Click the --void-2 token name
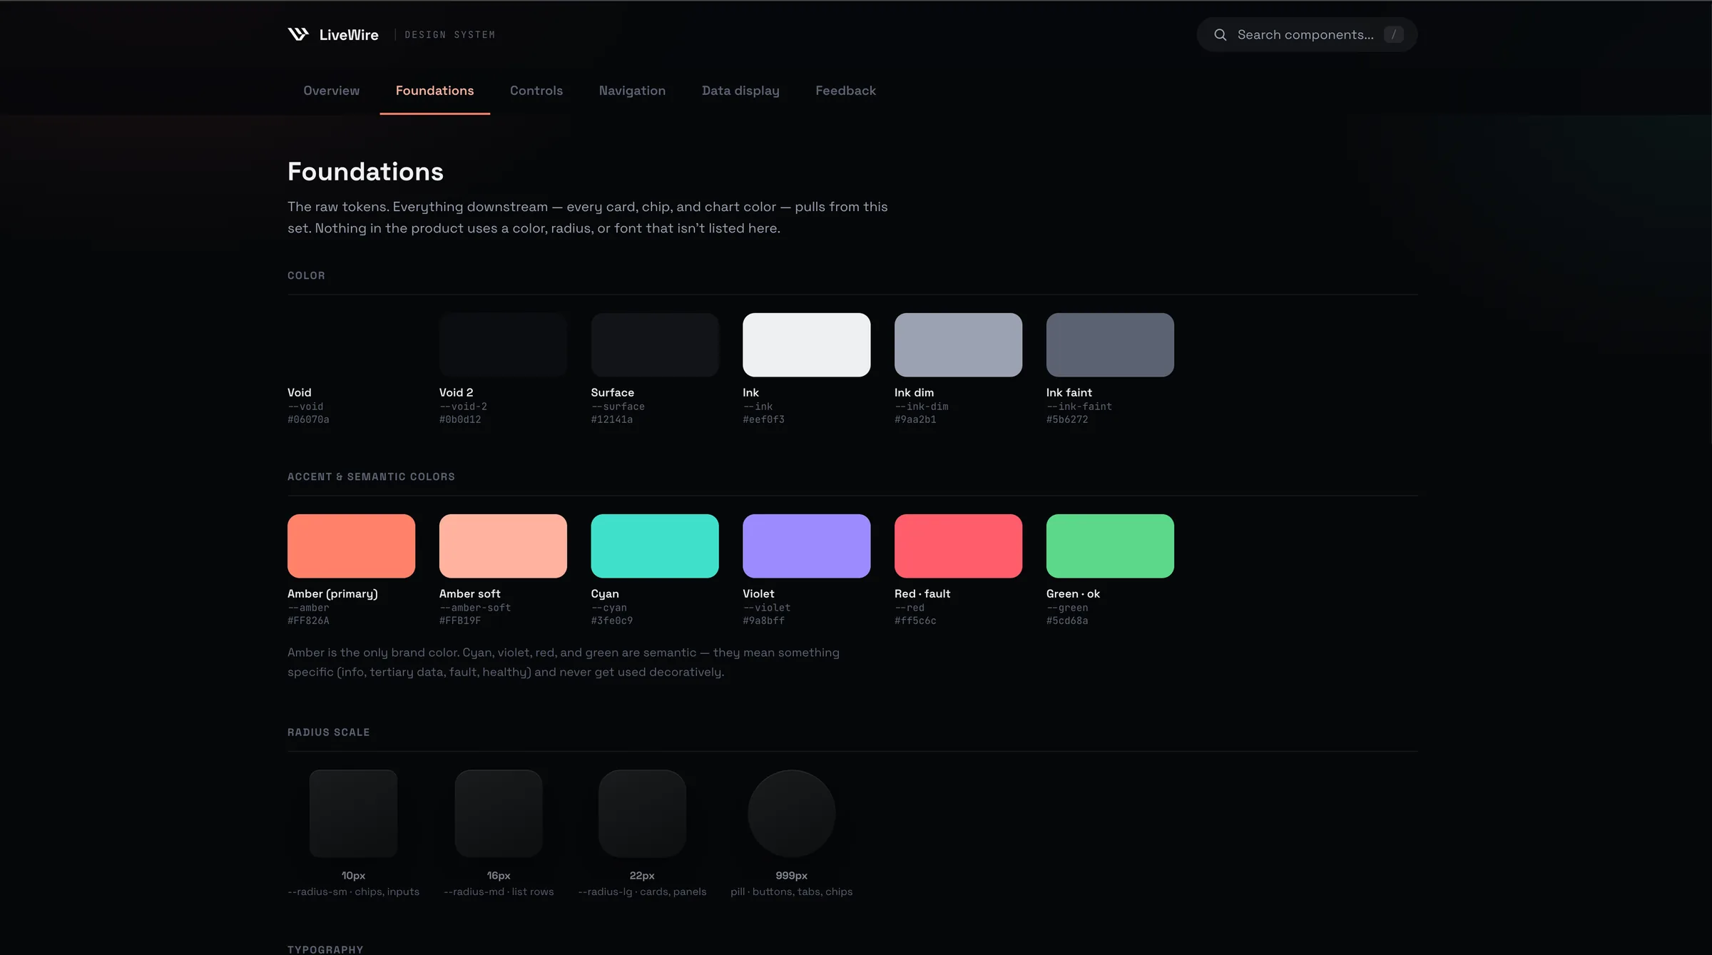Image resolution: width=1712 pixels, height=955 pixels. coord(464,407)
